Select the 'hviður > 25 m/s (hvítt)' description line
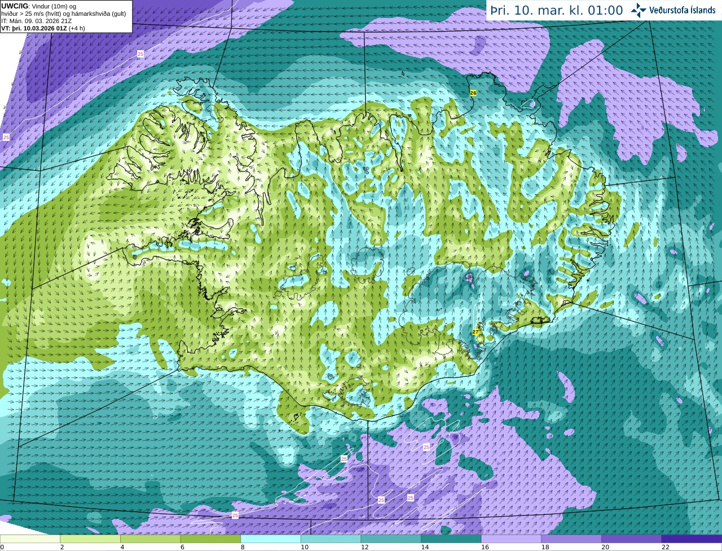Image resolution: width=722 pixels, height=551 pixels. pyautogui.click(x=64, y=14)
